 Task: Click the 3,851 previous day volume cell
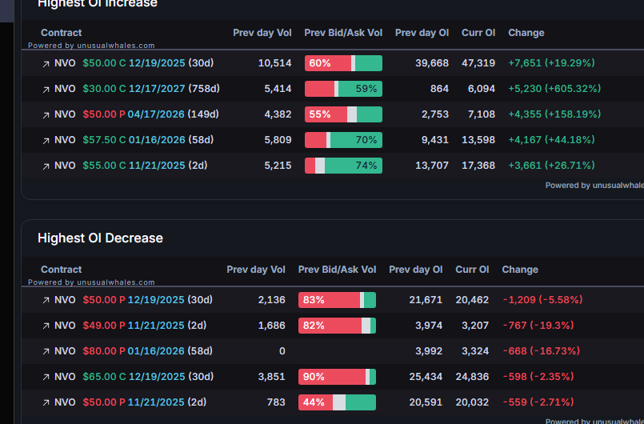click(271, 376)
